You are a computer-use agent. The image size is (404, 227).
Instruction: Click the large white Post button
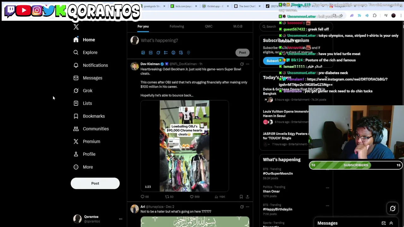pos(95,183)
